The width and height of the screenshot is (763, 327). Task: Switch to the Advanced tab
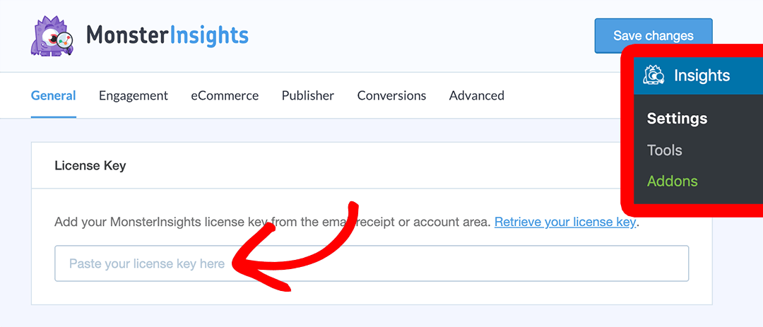(x=477, y=95)
